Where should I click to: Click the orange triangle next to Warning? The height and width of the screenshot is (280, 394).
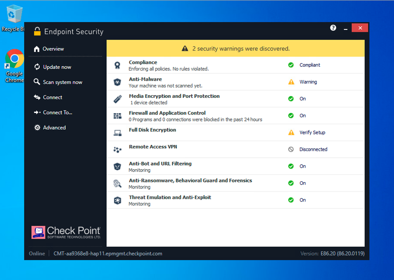[291, 82]
